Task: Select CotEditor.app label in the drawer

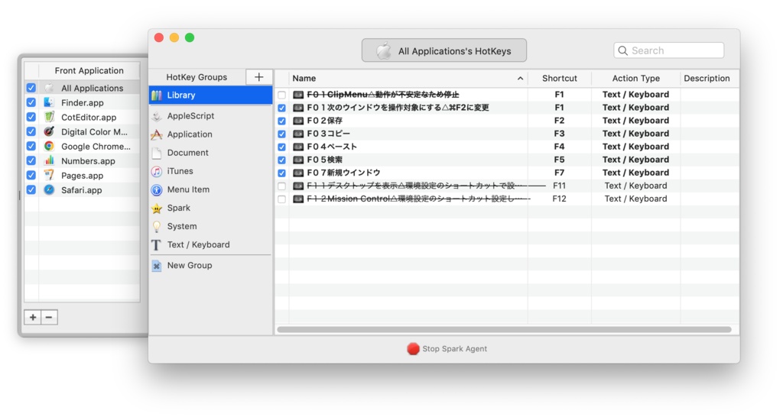Action: point(89,118)
